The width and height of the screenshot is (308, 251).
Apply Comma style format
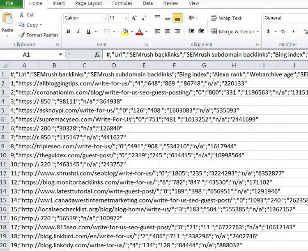[293, 32]
